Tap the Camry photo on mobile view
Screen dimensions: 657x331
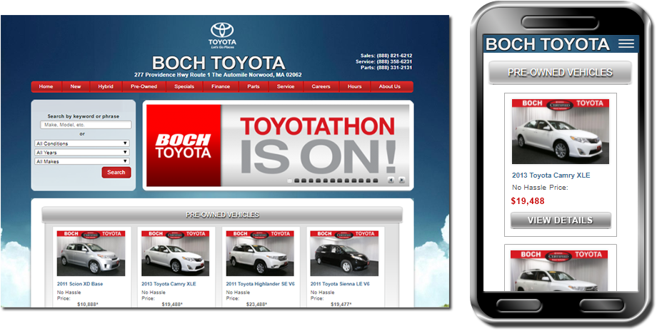[x=560, y=131]
